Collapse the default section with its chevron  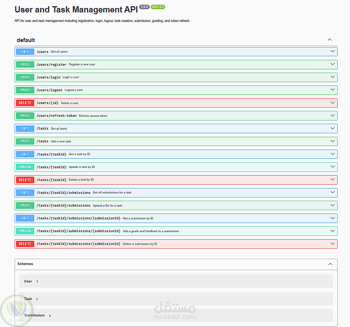[x=330, y=40]
